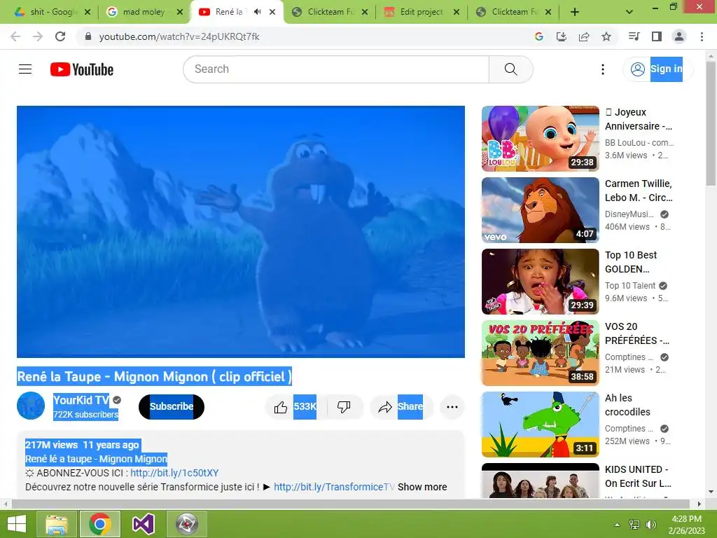Open the media control icon in Chrome toolbar
Viewport: 717px width, 538px height.
coord(634,36)
